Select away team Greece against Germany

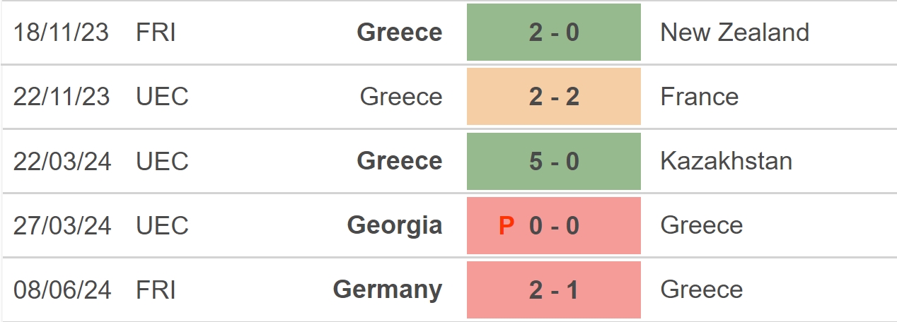701,290
